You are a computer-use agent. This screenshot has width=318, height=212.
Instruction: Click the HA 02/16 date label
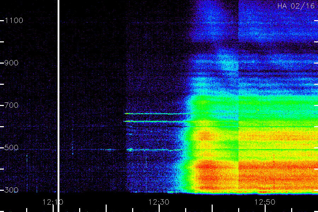point(296,6)
